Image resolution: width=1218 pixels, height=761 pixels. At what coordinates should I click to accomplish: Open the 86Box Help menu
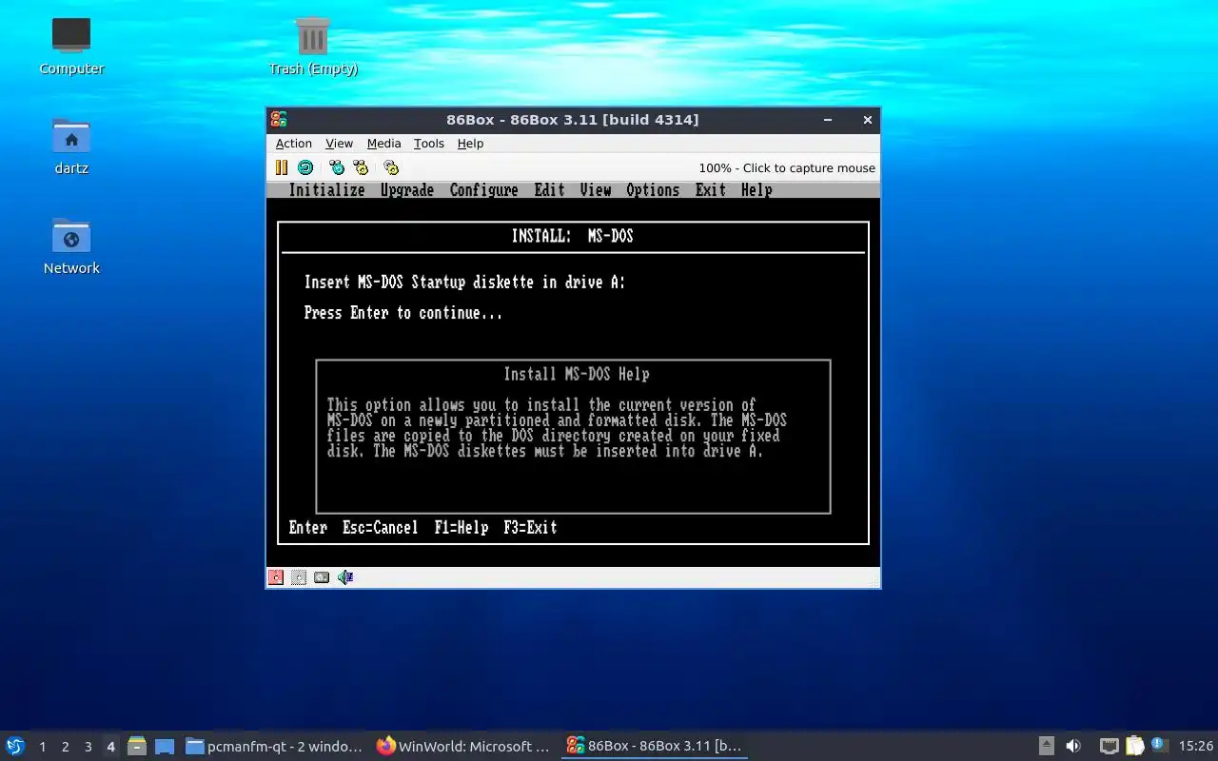[x=470, y=144]
